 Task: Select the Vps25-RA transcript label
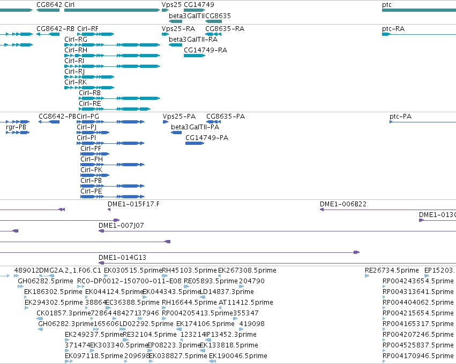click(178, 29)
